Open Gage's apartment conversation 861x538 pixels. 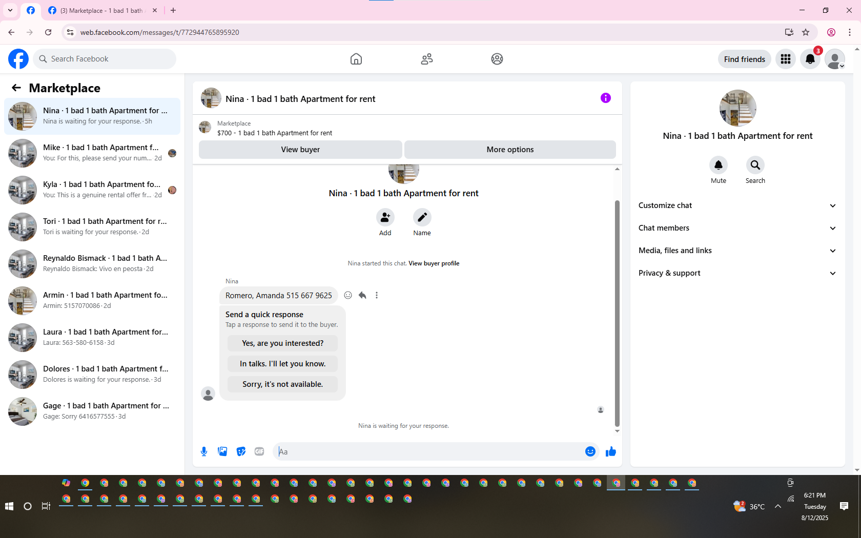(x=92, y=411)
